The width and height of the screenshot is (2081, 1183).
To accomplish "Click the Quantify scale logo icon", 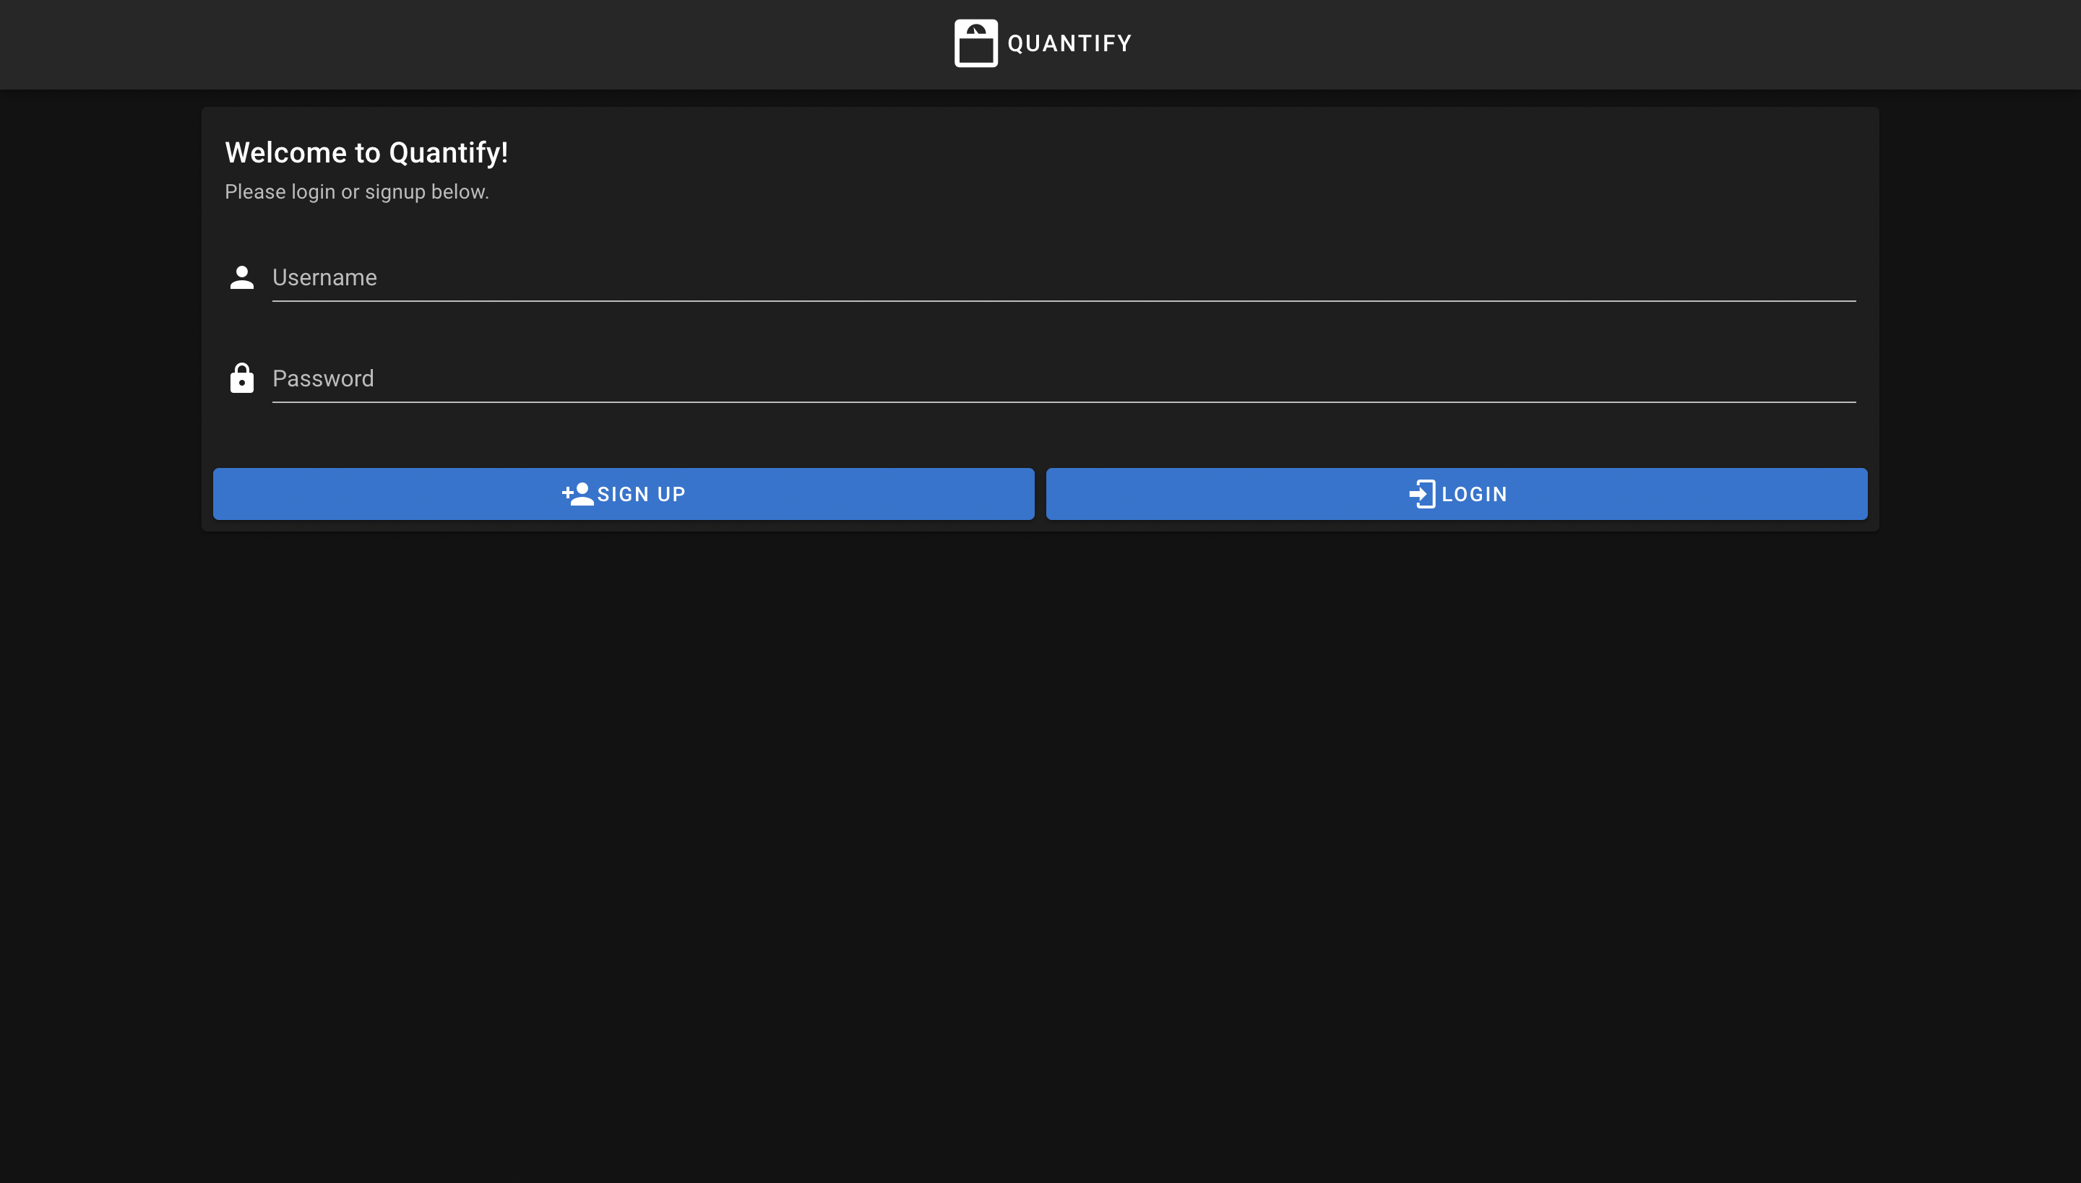I will pos(975,43).
